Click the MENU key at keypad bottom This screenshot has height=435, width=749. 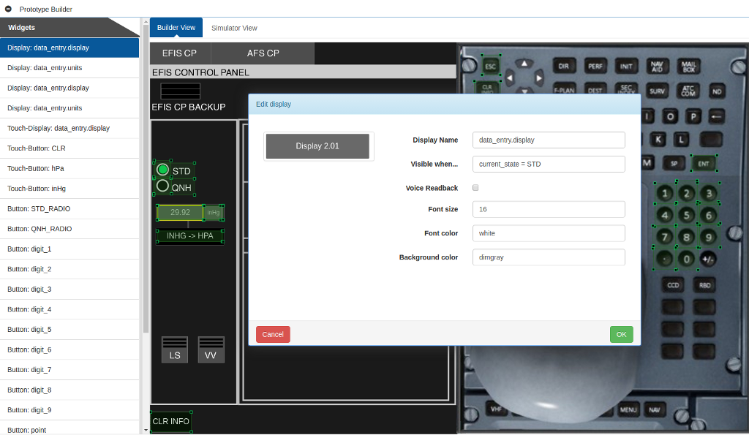point(628,409)
